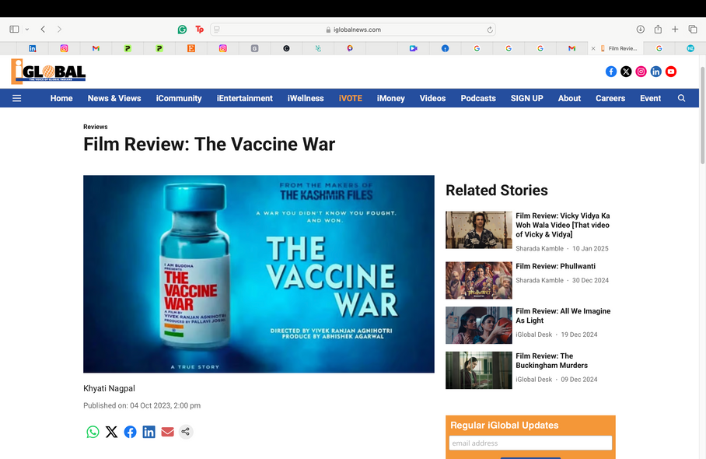Open Film Review: Phullwanti related story
Viewport: 706px width, 459px height.
click(557, 266)
